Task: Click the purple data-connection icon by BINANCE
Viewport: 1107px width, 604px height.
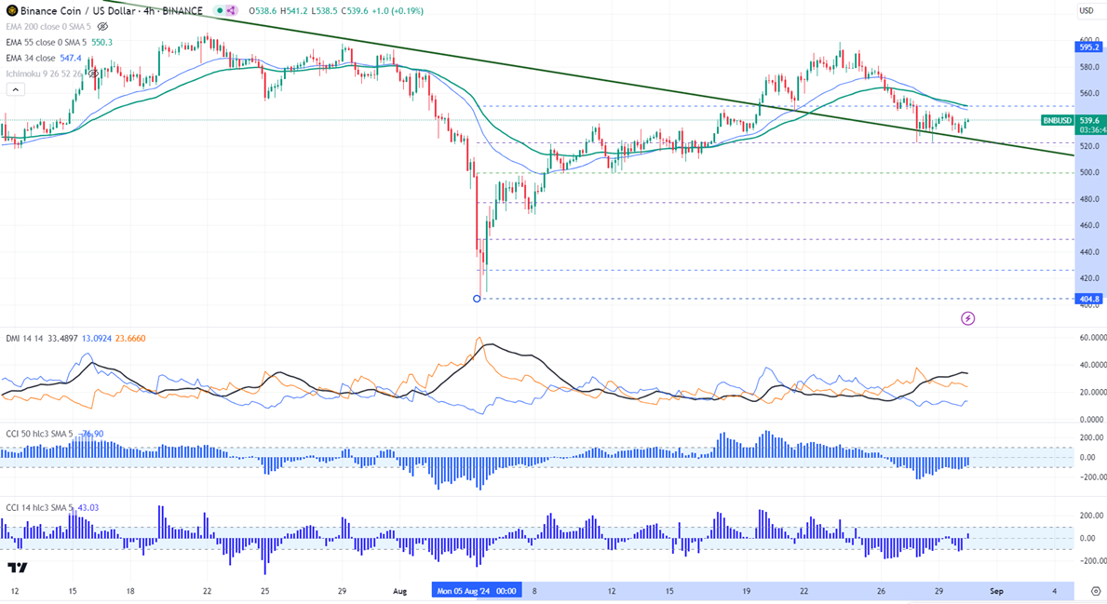Action: point(231,10)
